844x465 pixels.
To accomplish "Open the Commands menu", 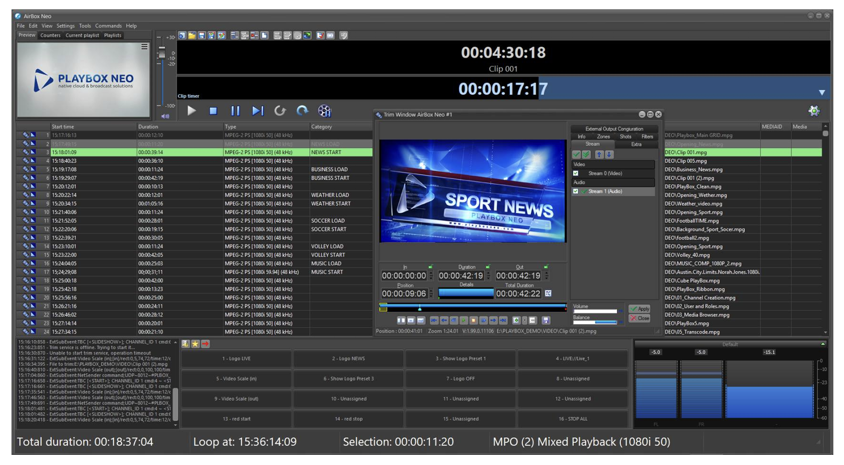I will pos(108,26).
